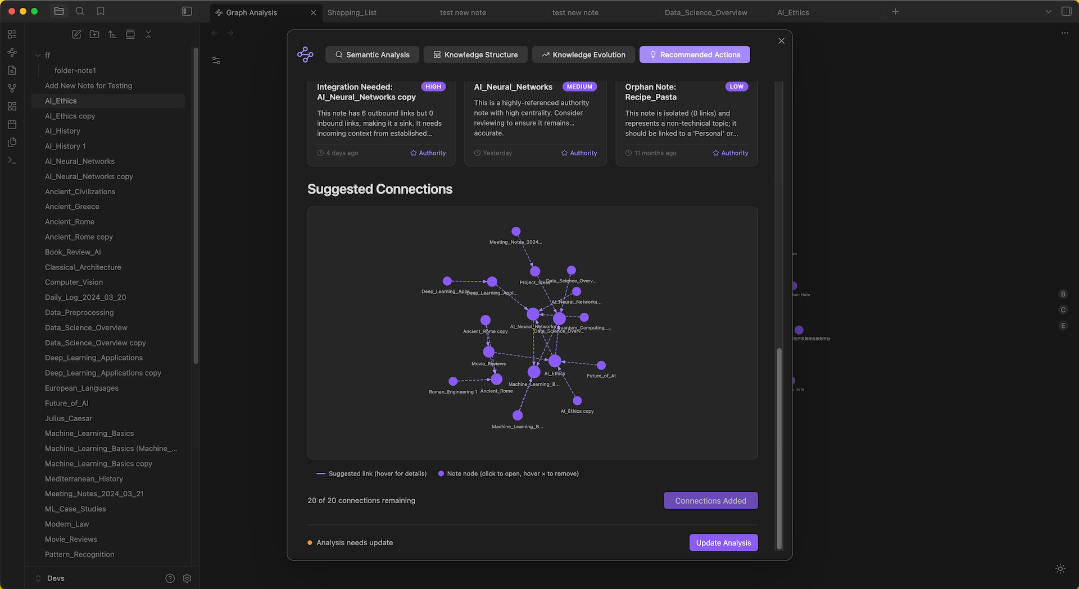This screenshot has height=589, width=1079.
Task: Click Authority link on Integration Needed card
Action: [428, 153]
